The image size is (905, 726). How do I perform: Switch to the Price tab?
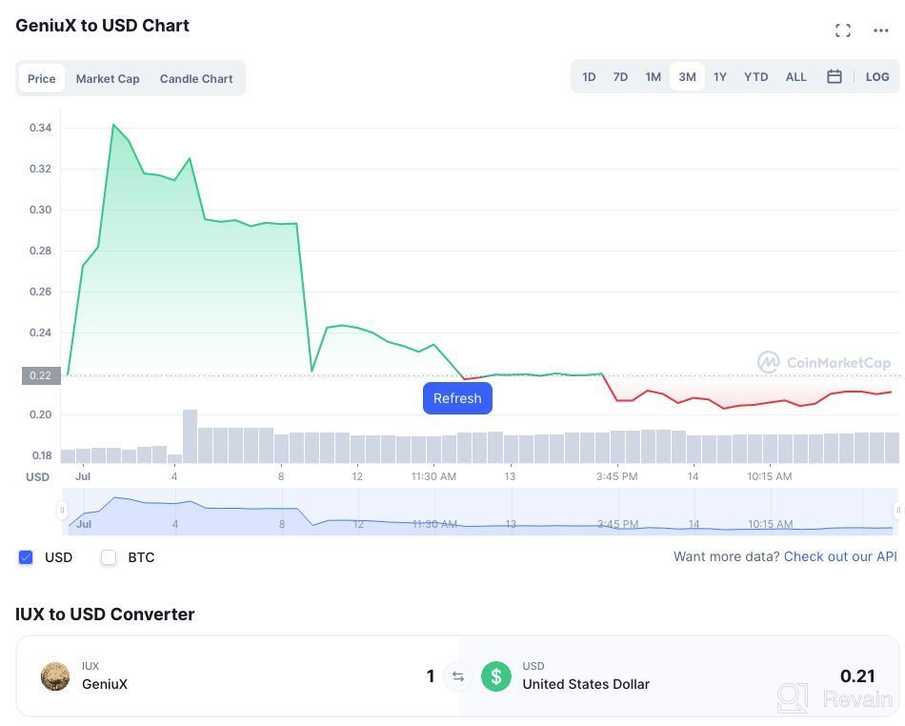pos(42,78)
